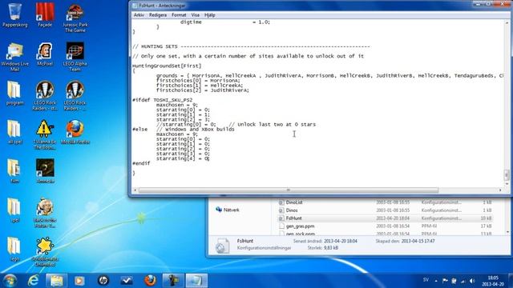The image size is (513, 288).
Task: Open the film folder on desktop
Action: coord(14,171)
